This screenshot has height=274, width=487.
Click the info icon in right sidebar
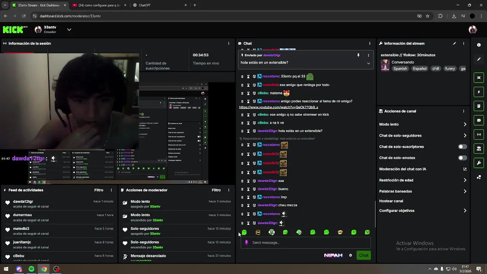click(x=479, y=45)
